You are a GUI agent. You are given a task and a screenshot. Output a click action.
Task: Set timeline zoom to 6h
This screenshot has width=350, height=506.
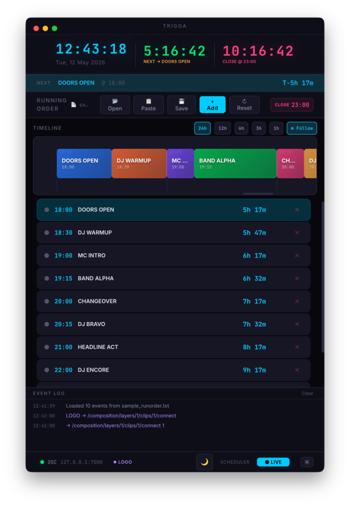point(241,128)
